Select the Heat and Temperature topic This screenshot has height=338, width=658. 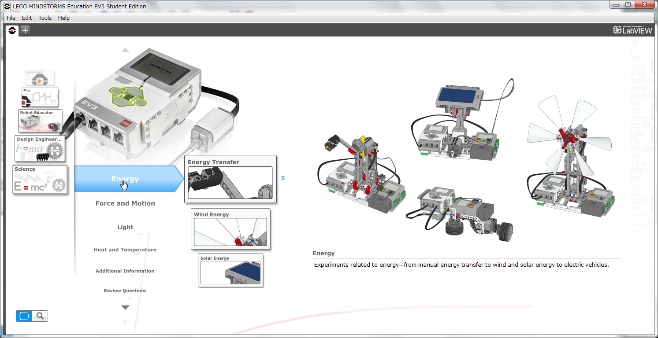point(125,250)
